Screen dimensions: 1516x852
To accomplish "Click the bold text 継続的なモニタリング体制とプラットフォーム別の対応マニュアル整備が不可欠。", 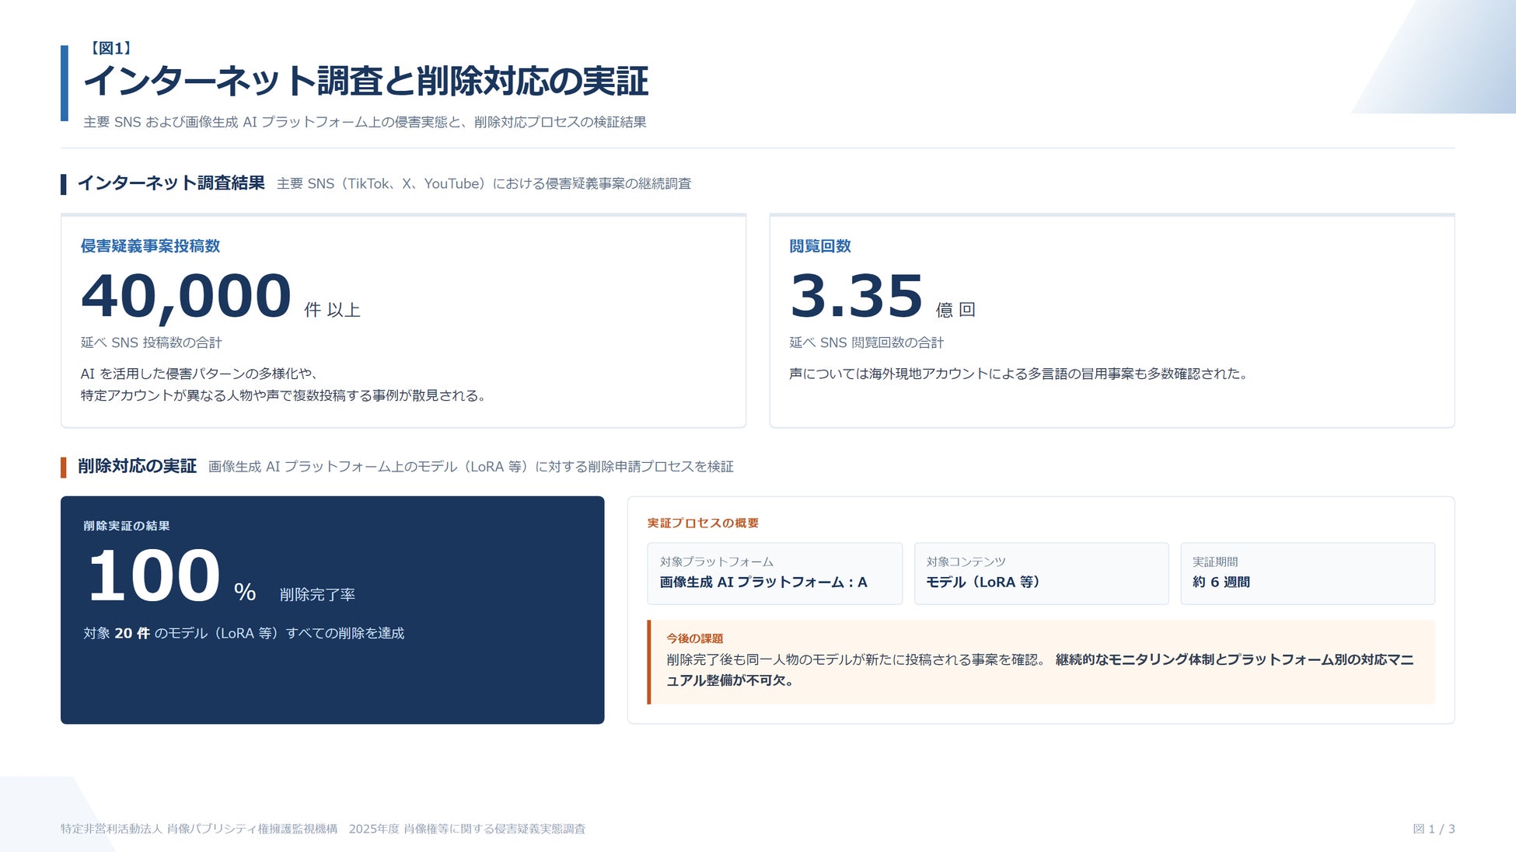I will (x=1040, y=669).
